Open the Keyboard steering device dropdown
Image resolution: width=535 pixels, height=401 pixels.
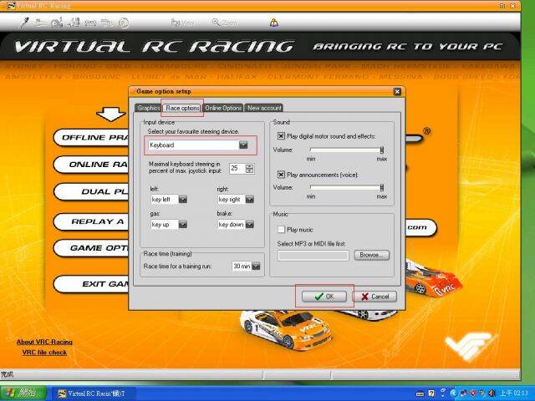click(x=243, y=145)
